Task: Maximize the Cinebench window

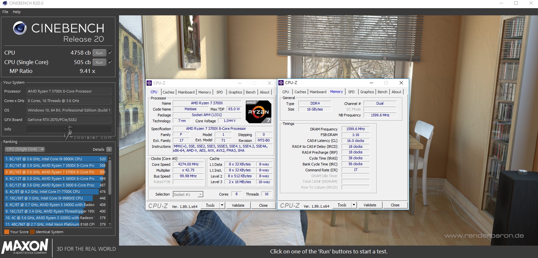Action: click(516, 3)
